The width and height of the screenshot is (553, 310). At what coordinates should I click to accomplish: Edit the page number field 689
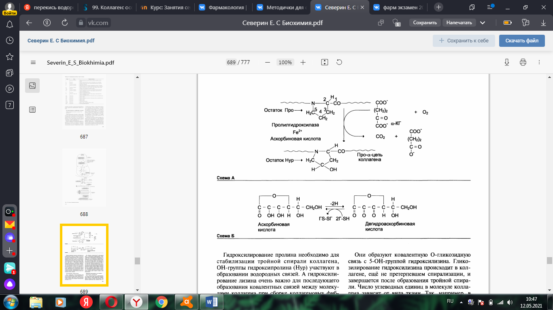click(231, 62)
